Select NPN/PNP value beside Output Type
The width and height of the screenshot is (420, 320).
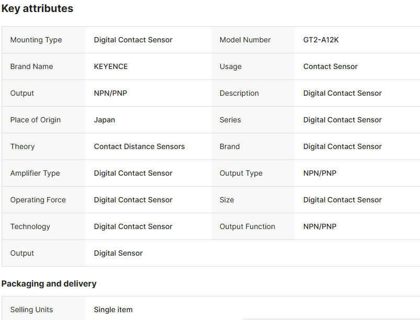[x=320, y=173]
